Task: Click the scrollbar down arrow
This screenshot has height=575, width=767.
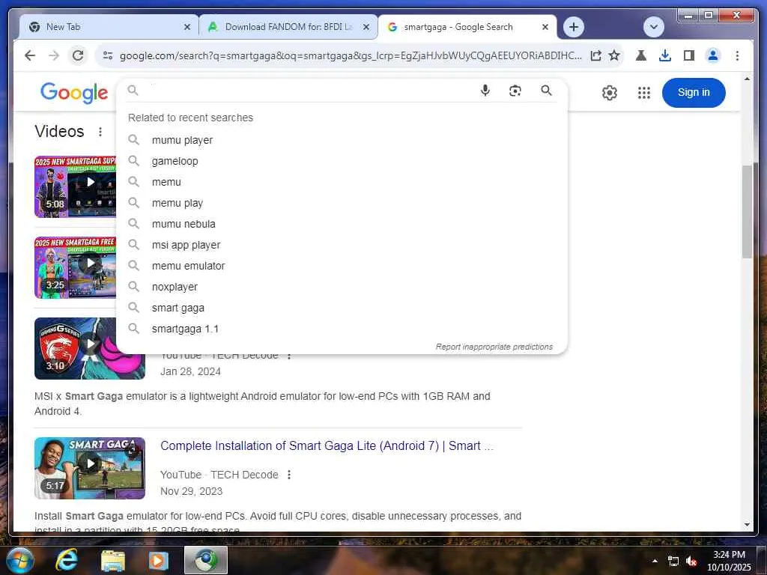Action: pos(747,525)
